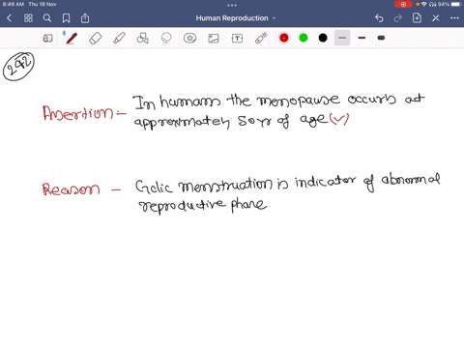Screen dimensions: 464x348
Task: Add a new page
Action: [417, 18]
